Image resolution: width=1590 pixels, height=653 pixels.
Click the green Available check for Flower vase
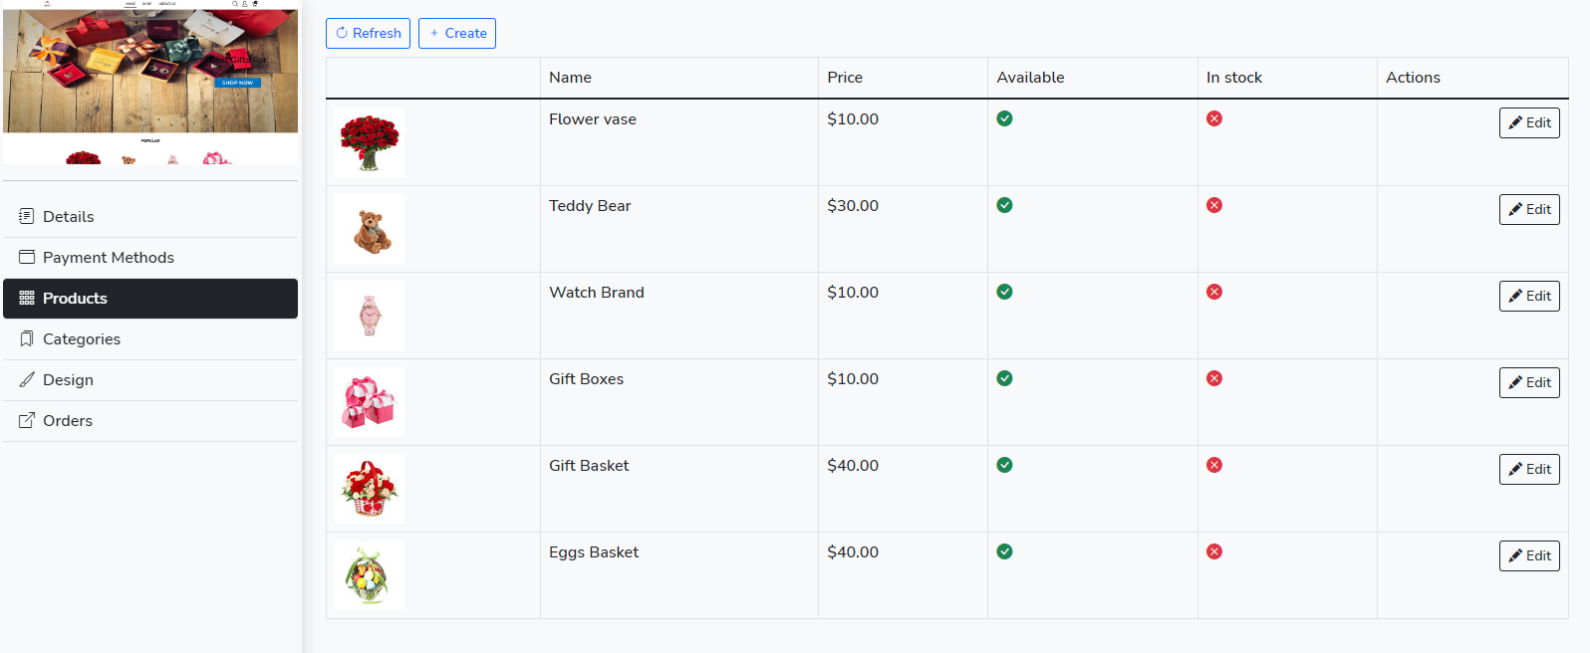(1004, 118)
